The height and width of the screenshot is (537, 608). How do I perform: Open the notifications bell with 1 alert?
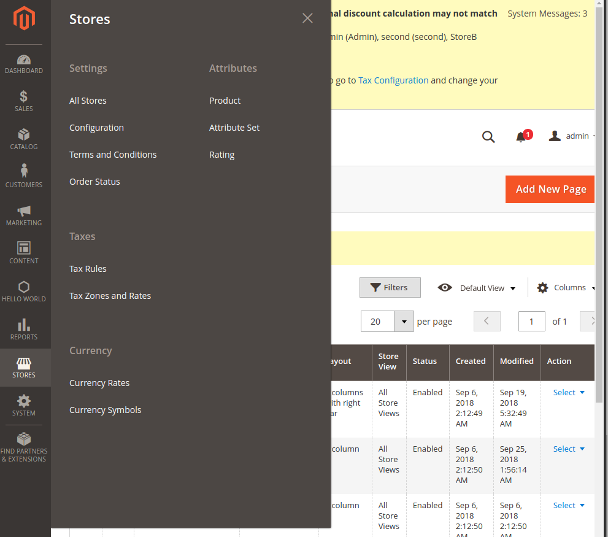pyautogui.click(x=521, y=137)
